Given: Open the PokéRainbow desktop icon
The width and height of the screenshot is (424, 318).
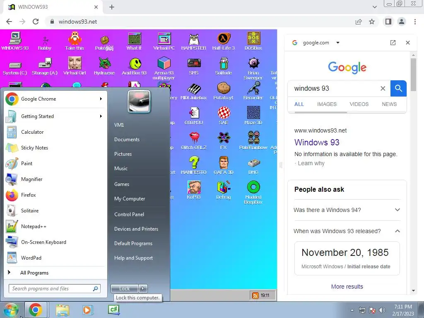Looking at the screenshot, I should pos(253,141).
